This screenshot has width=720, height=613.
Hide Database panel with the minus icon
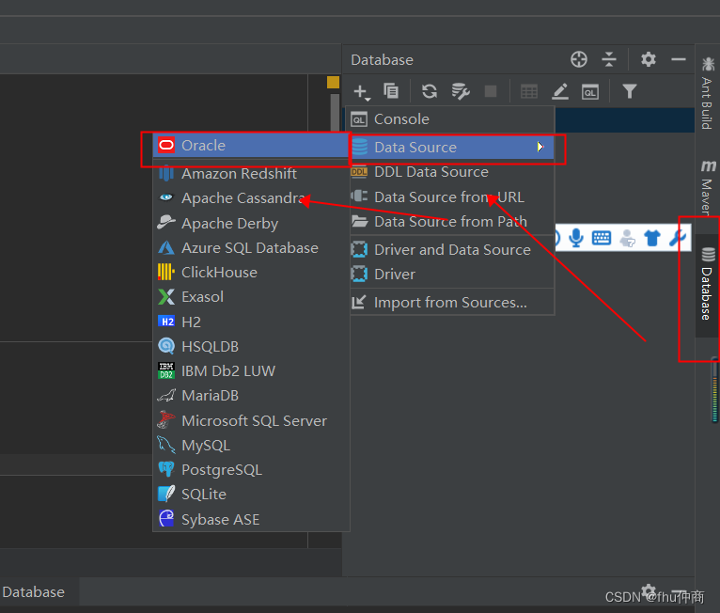pos(679,59)
